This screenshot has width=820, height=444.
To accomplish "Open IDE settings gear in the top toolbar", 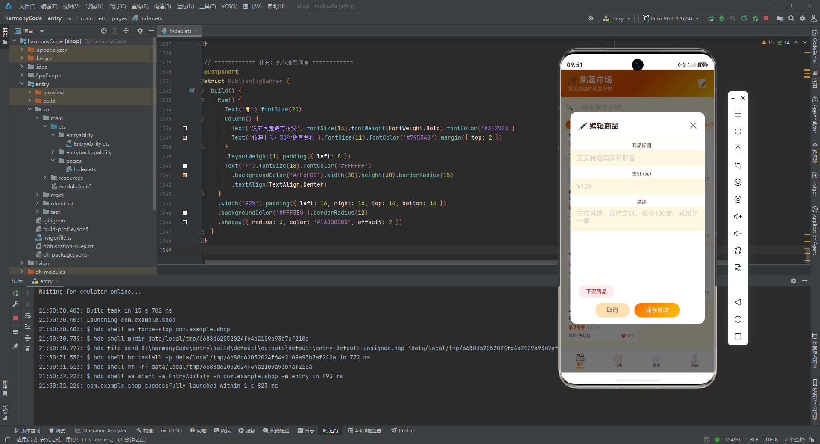I will click(x=802, y=19).
